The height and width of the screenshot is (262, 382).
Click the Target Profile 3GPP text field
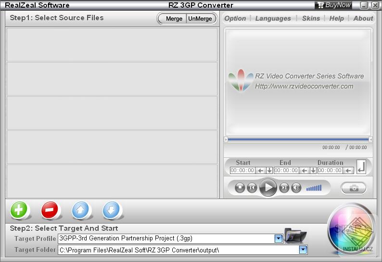click(166, 238)
